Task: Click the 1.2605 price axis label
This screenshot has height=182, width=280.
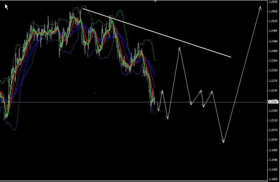Action: [x=273, y=2]
